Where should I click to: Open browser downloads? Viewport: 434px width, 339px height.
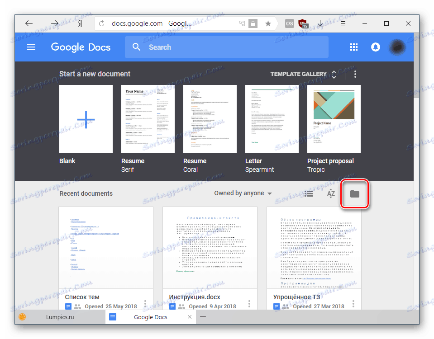point(320,24)
